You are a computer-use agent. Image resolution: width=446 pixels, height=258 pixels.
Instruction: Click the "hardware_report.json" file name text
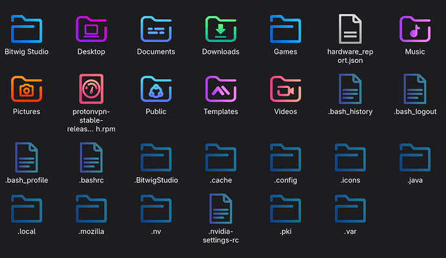pos(350,56)
